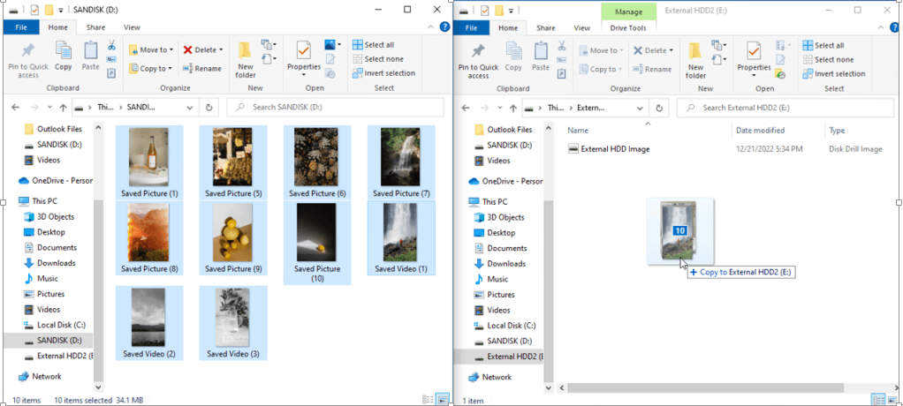Click Pin to Quick access in SANDISK window
This screenshot has width=903, height=406.
tap(27, 60)
